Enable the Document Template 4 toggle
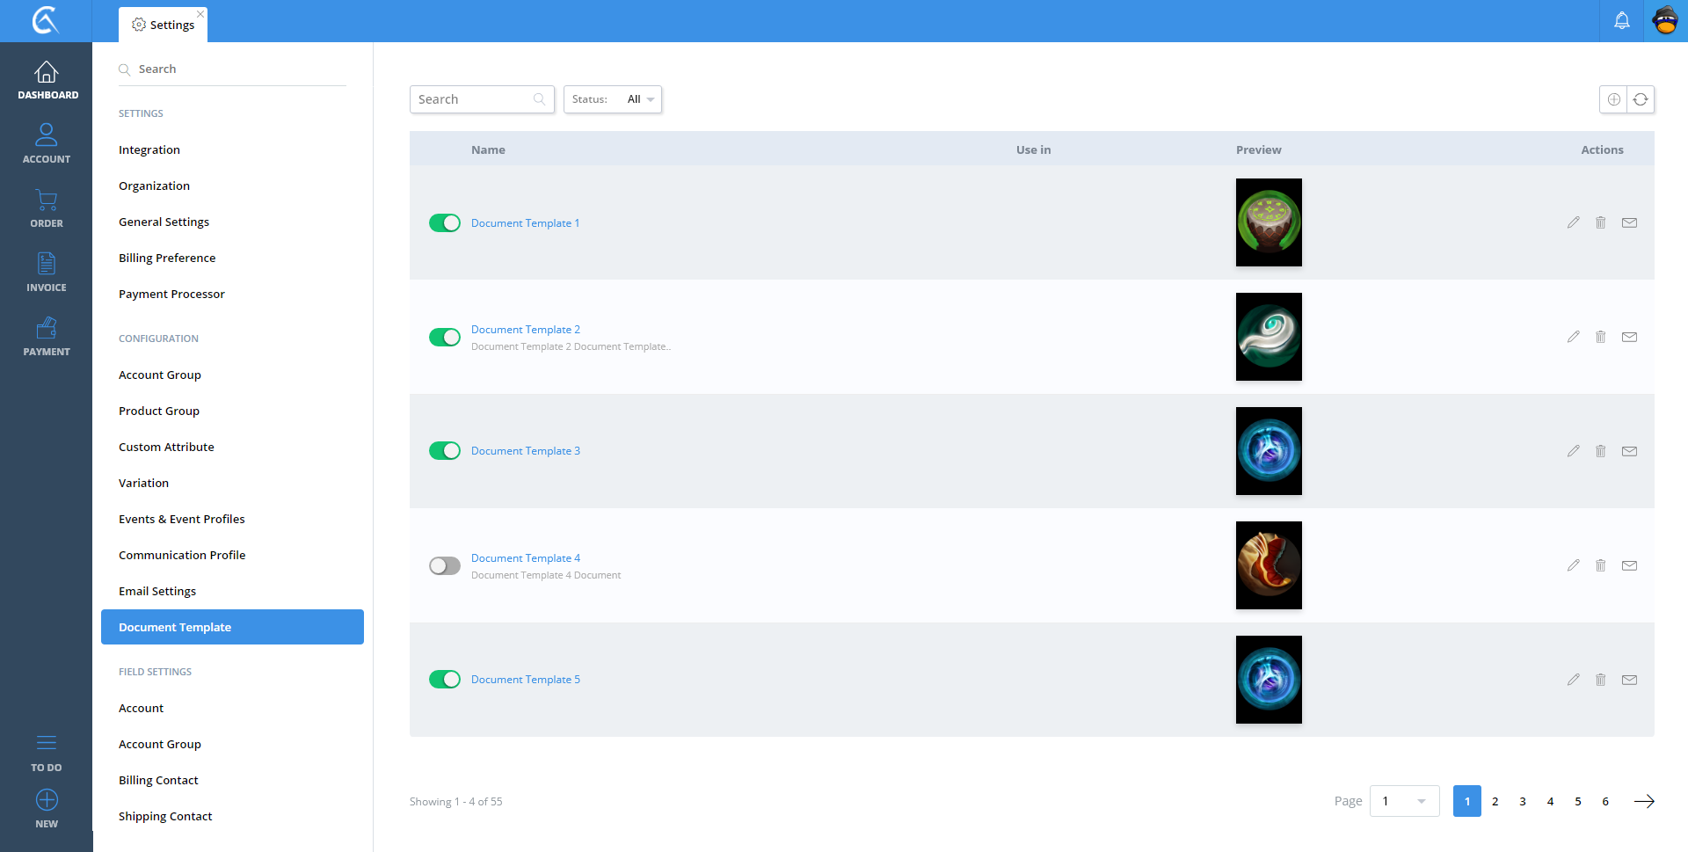This screenshot has width=1688, height=852. point(445,565)
